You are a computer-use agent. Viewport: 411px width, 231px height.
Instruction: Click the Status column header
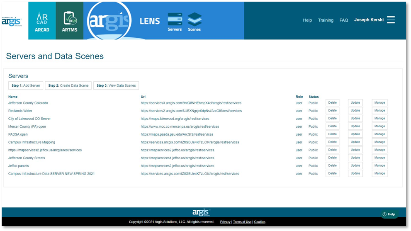(x=314, y=97)
